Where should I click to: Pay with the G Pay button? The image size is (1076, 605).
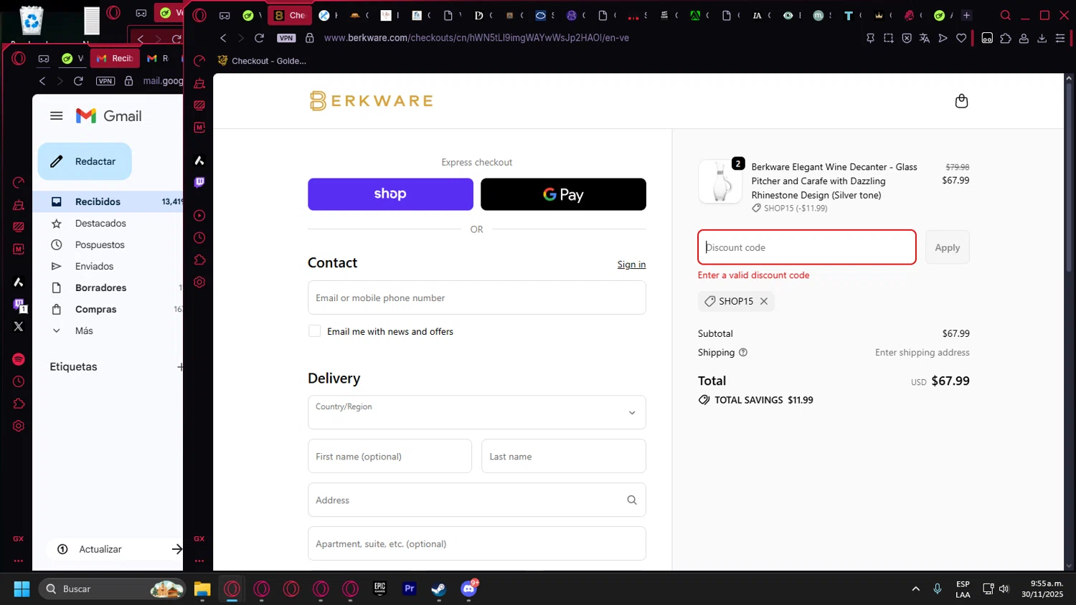563,194
